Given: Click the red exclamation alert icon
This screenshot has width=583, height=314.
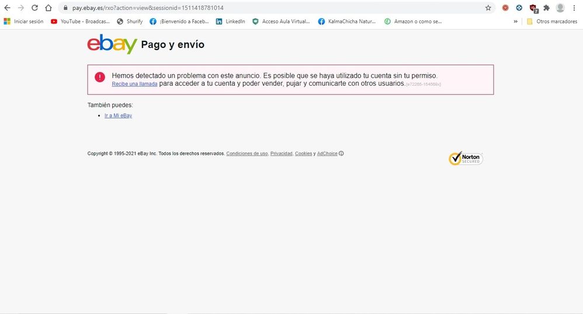Looking at the screenshot, I should 100,77.
